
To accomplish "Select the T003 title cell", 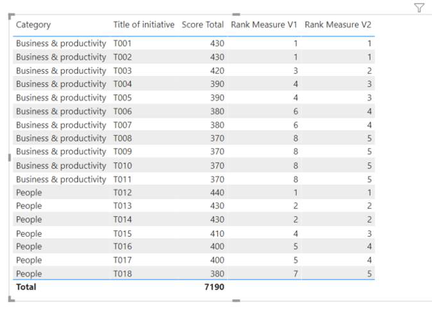I will 122,71.
